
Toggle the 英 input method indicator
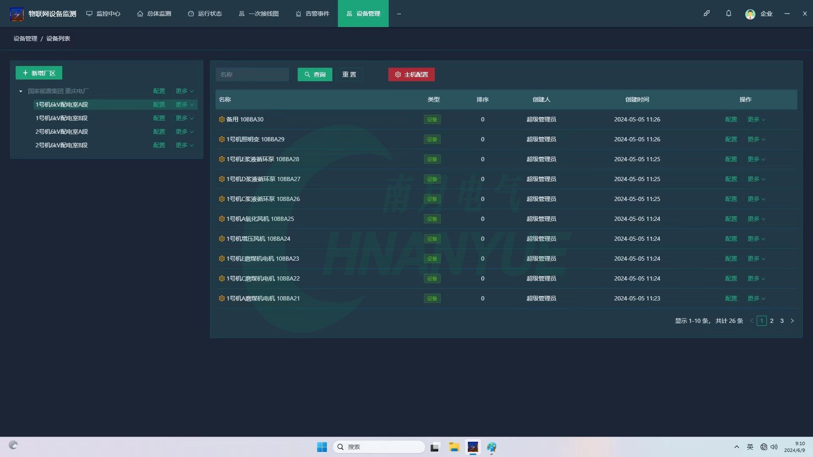click(x=750, y=447)
